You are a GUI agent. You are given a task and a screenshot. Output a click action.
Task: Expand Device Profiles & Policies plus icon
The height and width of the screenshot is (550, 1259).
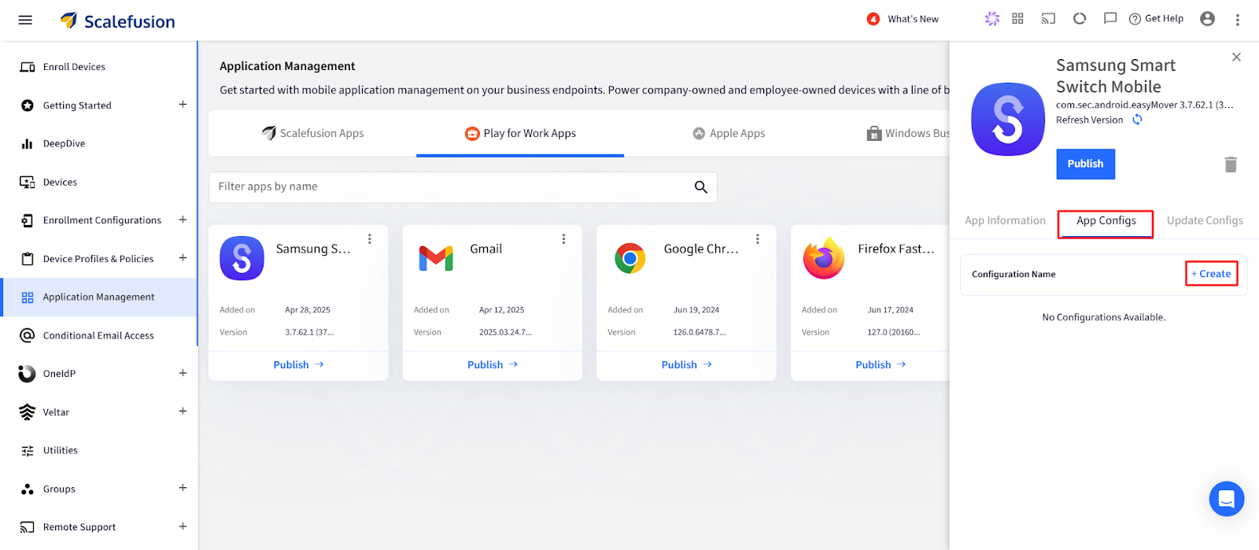click(x=183, y=257)
